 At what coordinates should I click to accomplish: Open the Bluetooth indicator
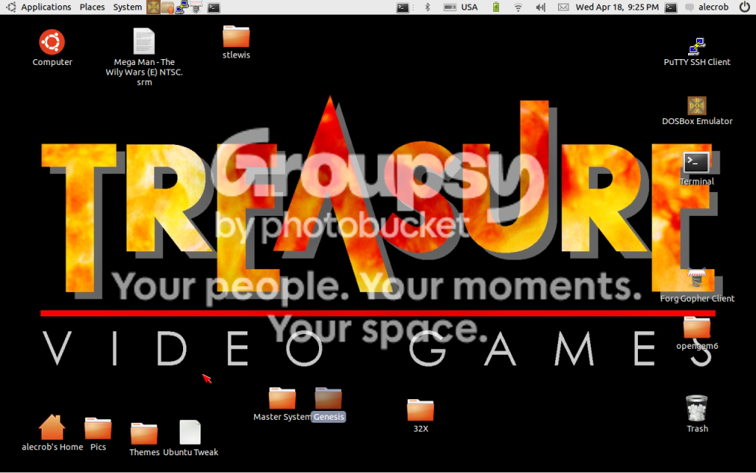point(427,7)
